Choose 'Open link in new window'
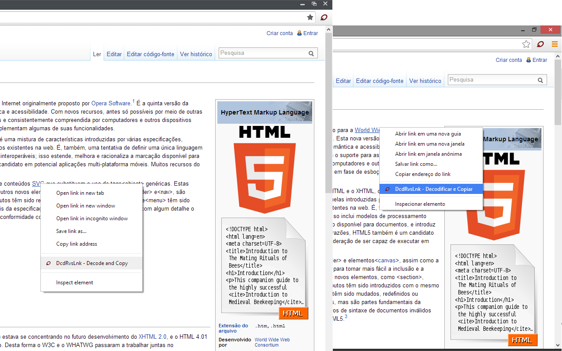This screenshot has height=351, width=562. tap(92, 206)
